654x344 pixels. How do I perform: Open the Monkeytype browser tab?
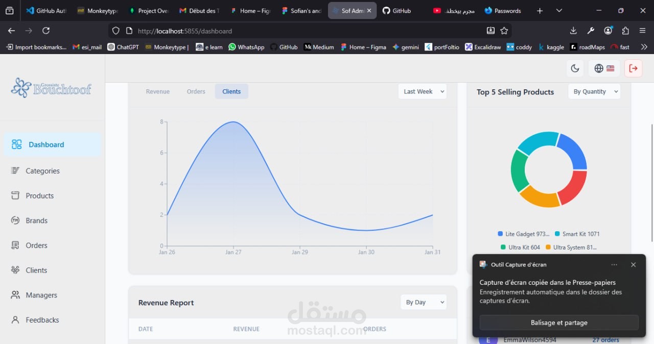pyautogui.click(x=97, y=10)
